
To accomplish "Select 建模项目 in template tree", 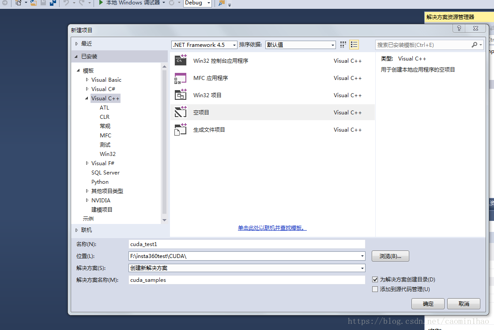I will pos(102,209).
